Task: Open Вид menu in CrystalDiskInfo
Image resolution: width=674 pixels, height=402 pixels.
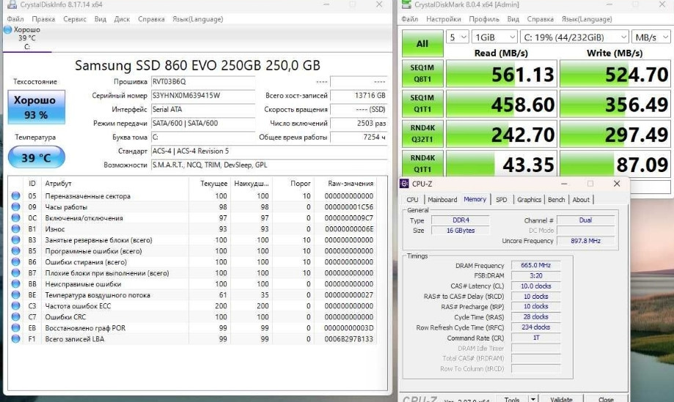Action: click(x=100, y=19)
